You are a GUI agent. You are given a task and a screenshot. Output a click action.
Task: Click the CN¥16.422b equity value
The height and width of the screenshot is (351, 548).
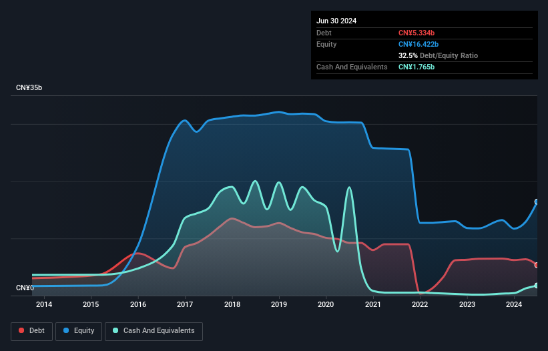coord(419,44)
